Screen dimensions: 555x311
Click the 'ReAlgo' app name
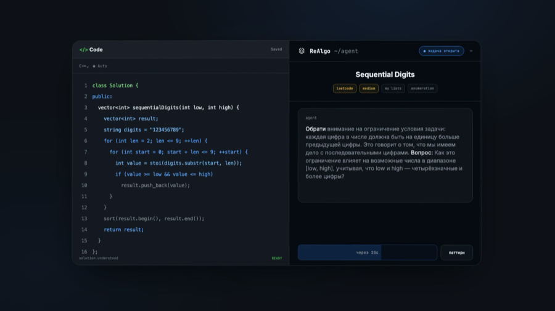pyautogui.click(x=319, y=51)
